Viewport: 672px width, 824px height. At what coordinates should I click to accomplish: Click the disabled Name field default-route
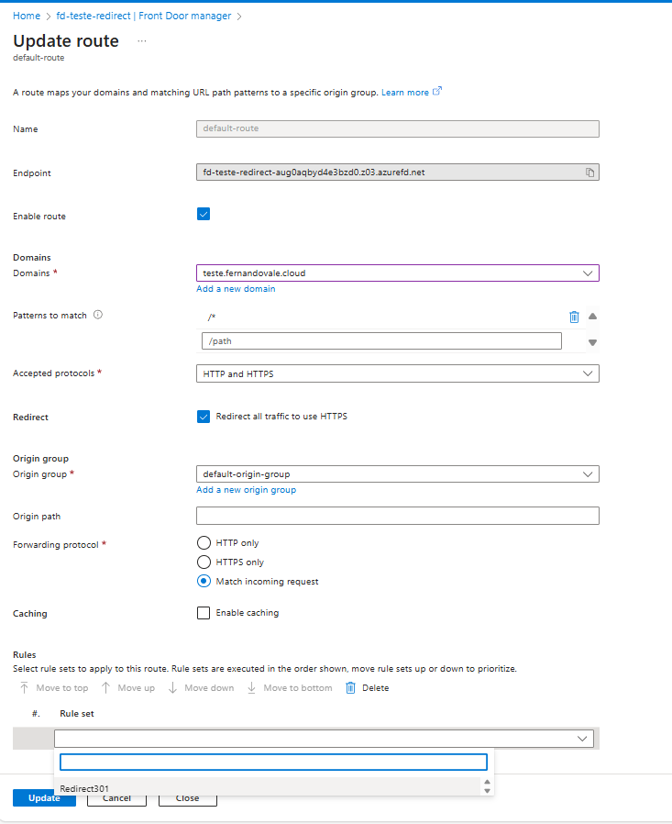pyautogui.click(x=398, y=128)
